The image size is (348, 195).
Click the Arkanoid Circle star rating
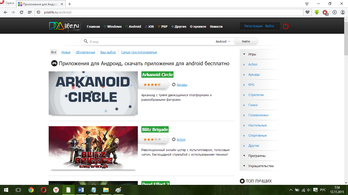152,85
